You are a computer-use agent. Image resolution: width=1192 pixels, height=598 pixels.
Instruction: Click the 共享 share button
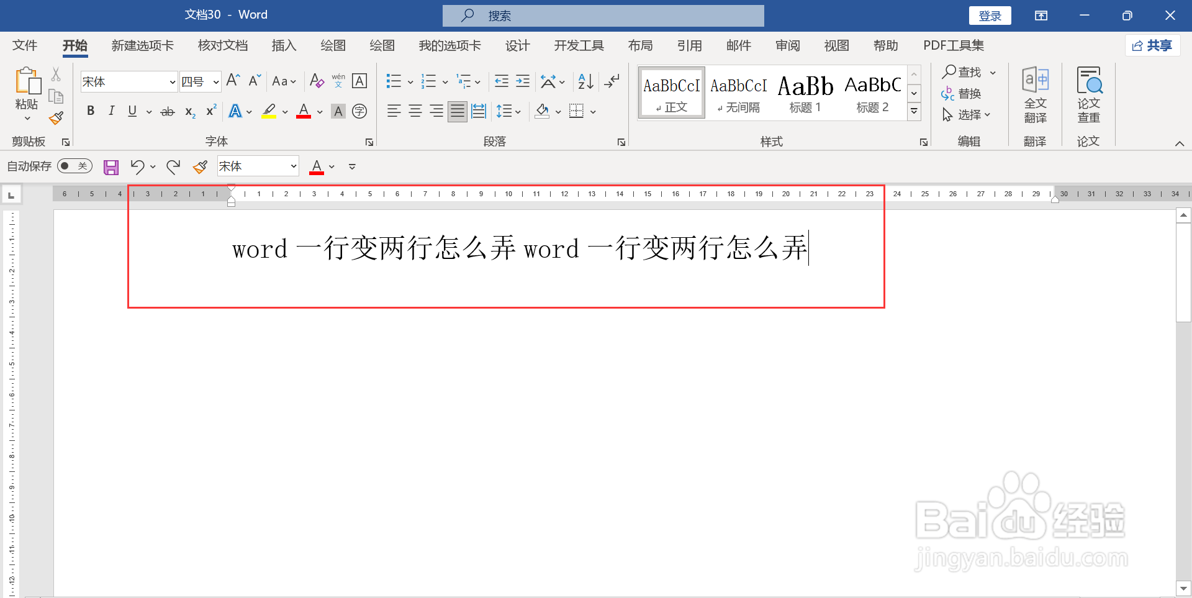click(x=1152, y=45)
